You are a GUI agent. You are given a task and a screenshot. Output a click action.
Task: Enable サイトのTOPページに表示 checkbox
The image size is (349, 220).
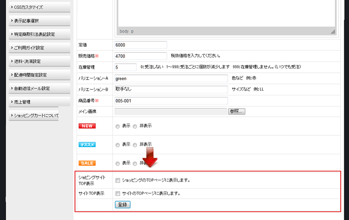coord(118,193)
